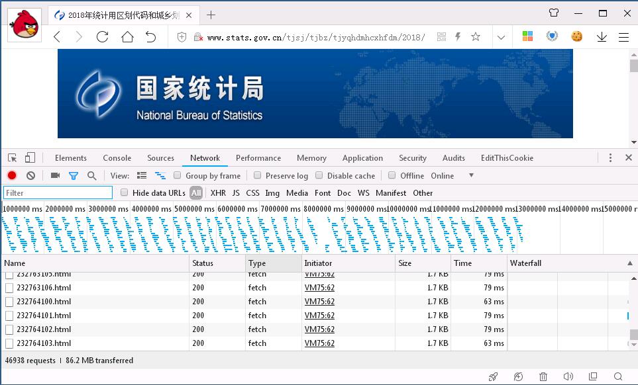
Task: Click the zoom magnifier icon in status bar
Action: [618, 376]
